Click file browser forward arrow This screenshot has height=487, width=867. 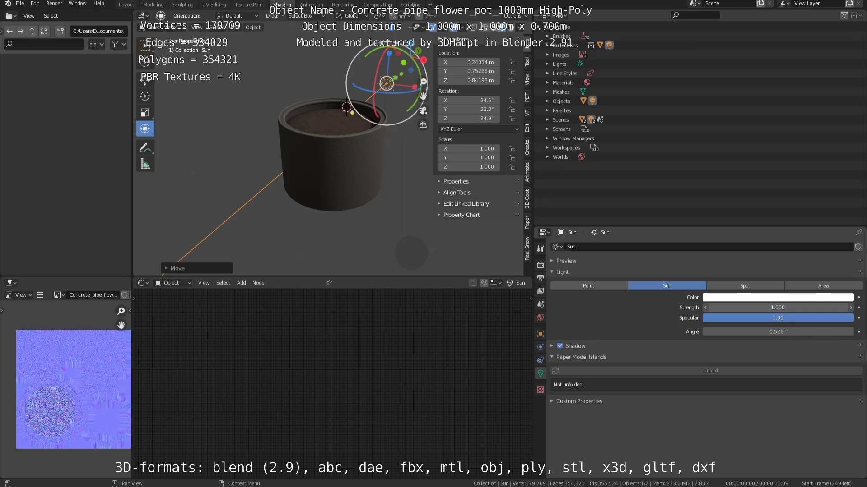21,31
